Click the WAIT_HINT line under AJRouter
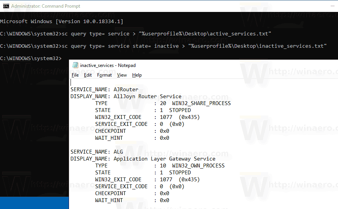338x209 pixels. coord(132,138)
